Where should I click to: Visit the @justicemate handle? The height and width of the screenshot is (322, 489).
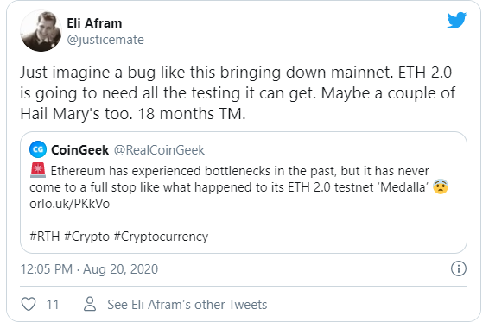[x=105, y=40]
